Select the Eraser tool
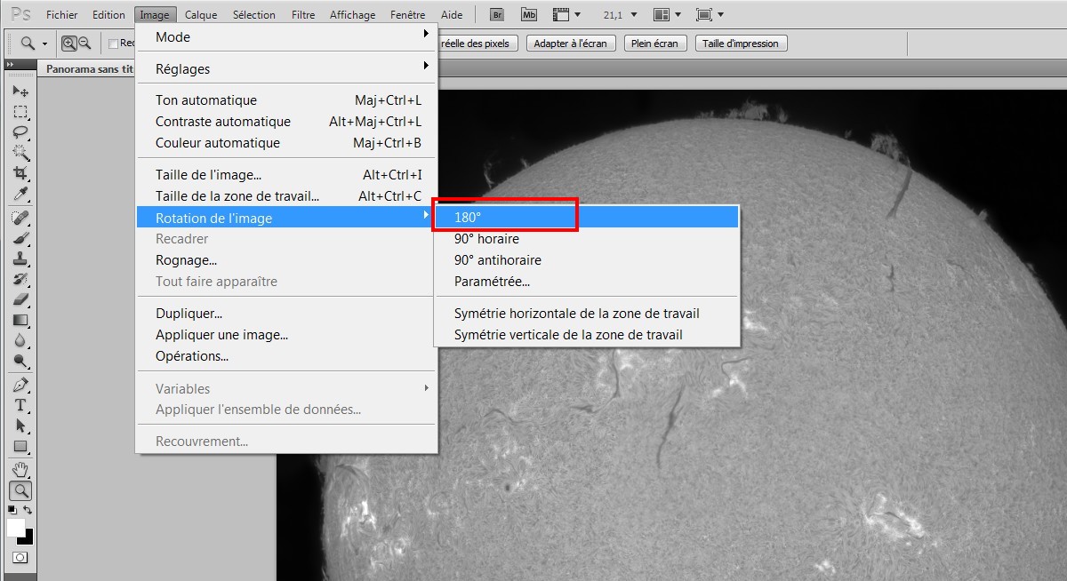 click(x=20, y=299)
